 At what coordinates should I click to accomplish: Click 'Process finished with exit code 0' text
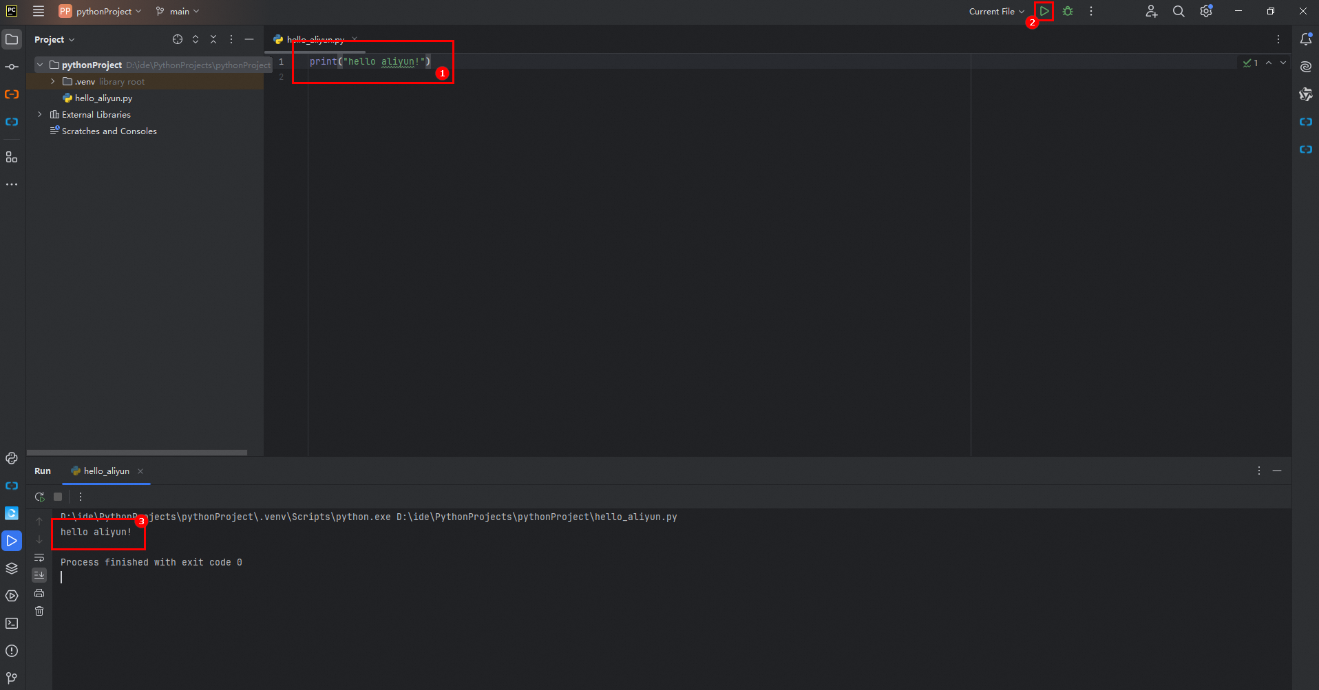(x=151, y=562)
